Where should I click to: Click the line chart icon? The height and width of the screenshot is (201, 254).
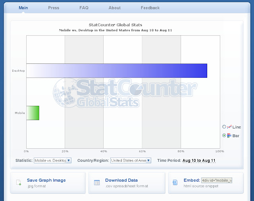pos(229,127)
